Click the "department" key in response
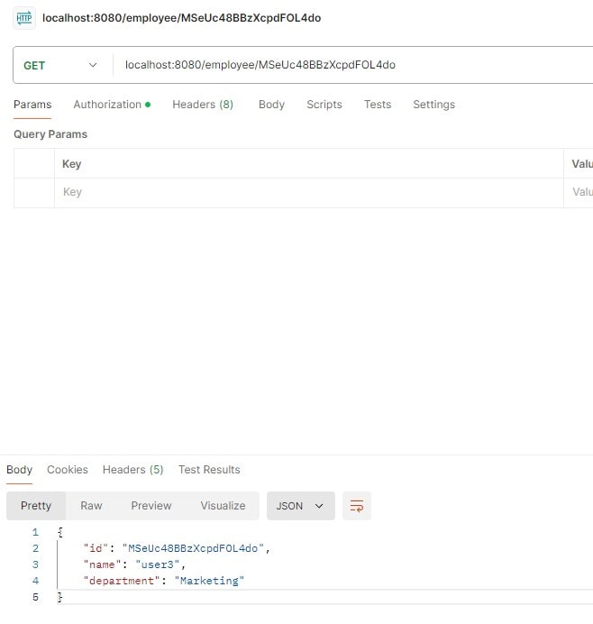593x624 pixels. point(122,581)
